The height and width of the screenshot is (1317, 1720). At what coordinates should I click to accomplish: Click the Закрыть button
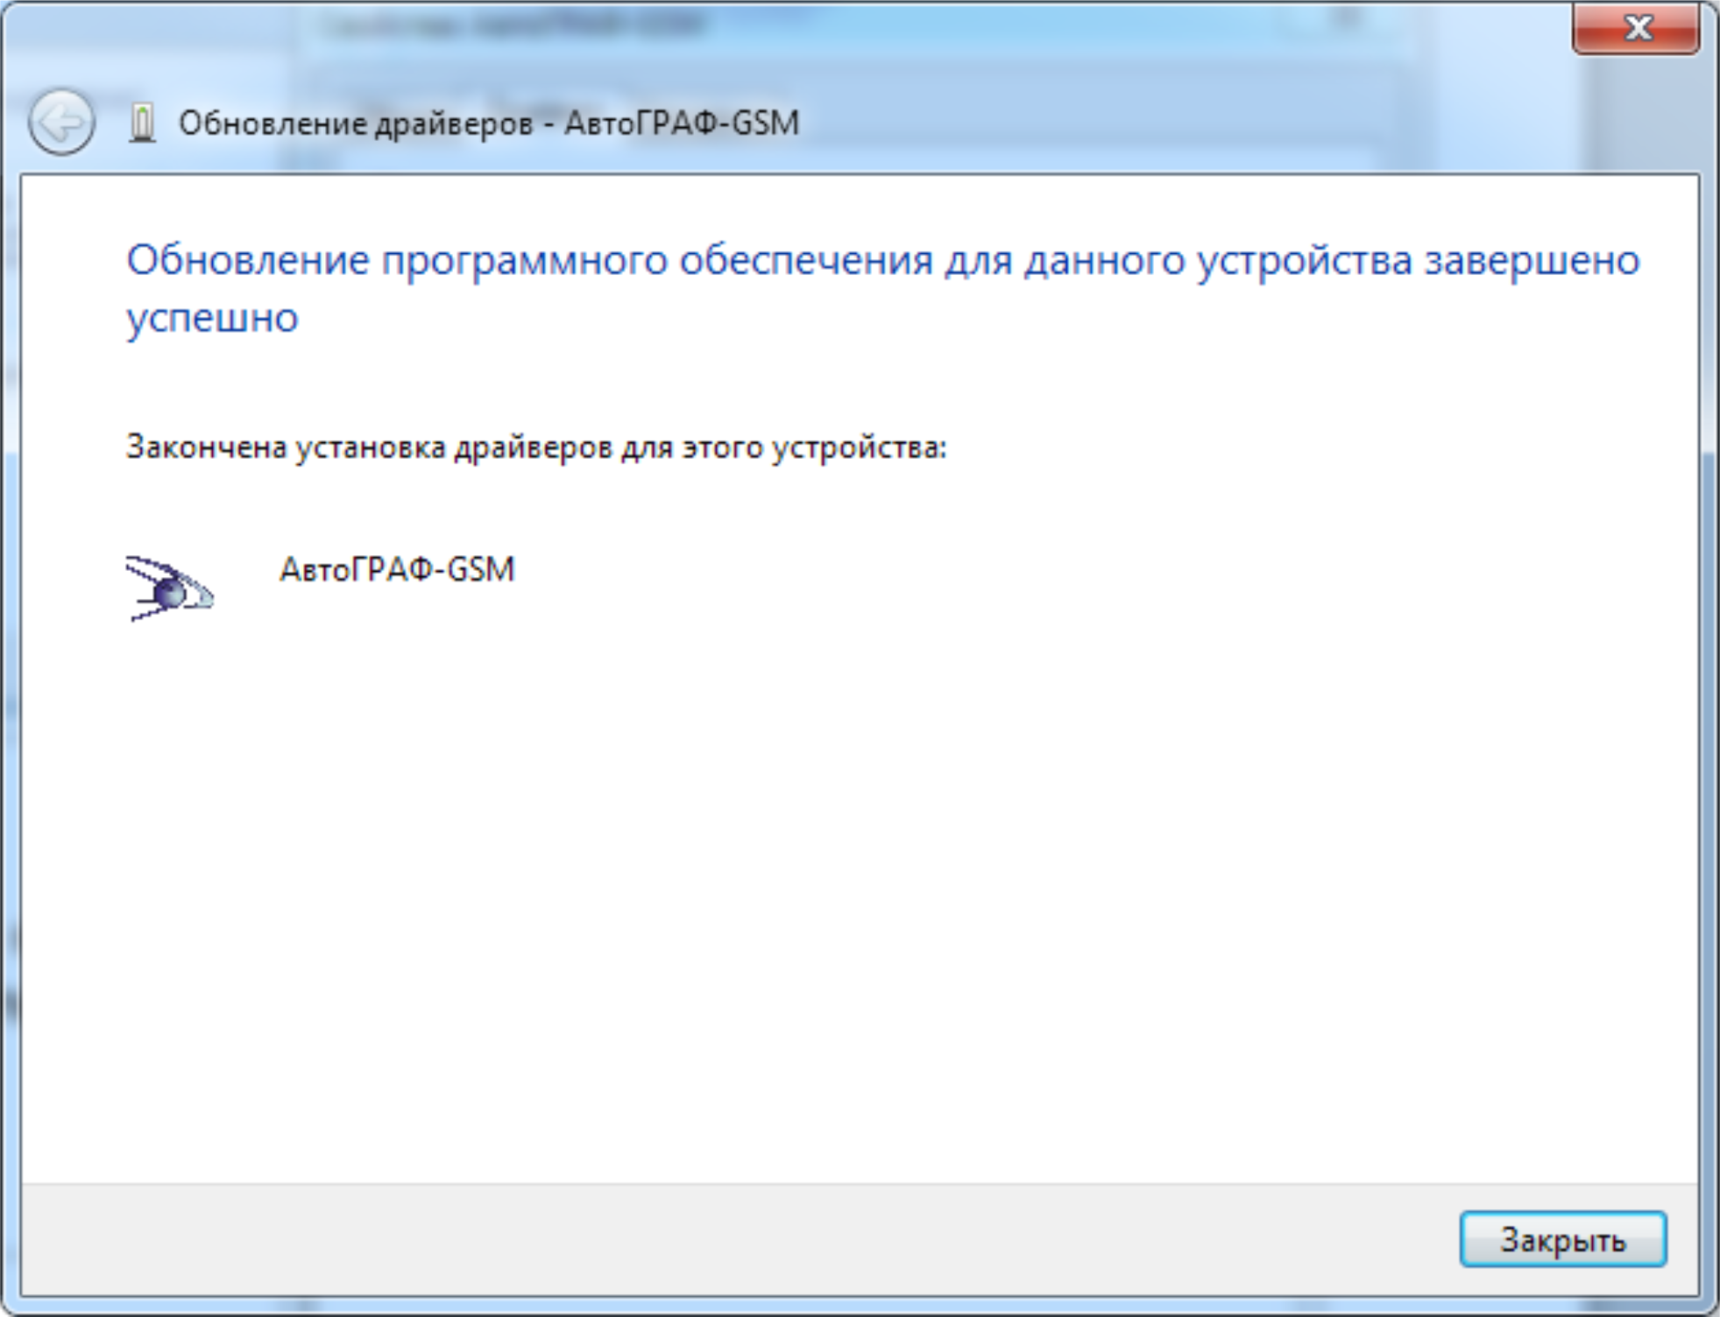(x=1562, y=1239)
